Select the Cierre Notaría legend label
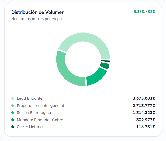 (30, 127)
